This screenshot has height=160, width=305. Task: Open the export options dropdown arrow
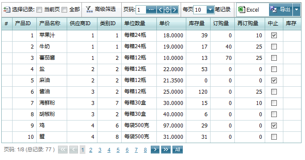pyautogui.click(x=297, y=10)
